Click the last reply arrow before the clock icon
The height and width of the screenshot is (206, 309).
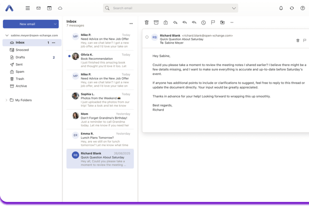click(194, 22)
